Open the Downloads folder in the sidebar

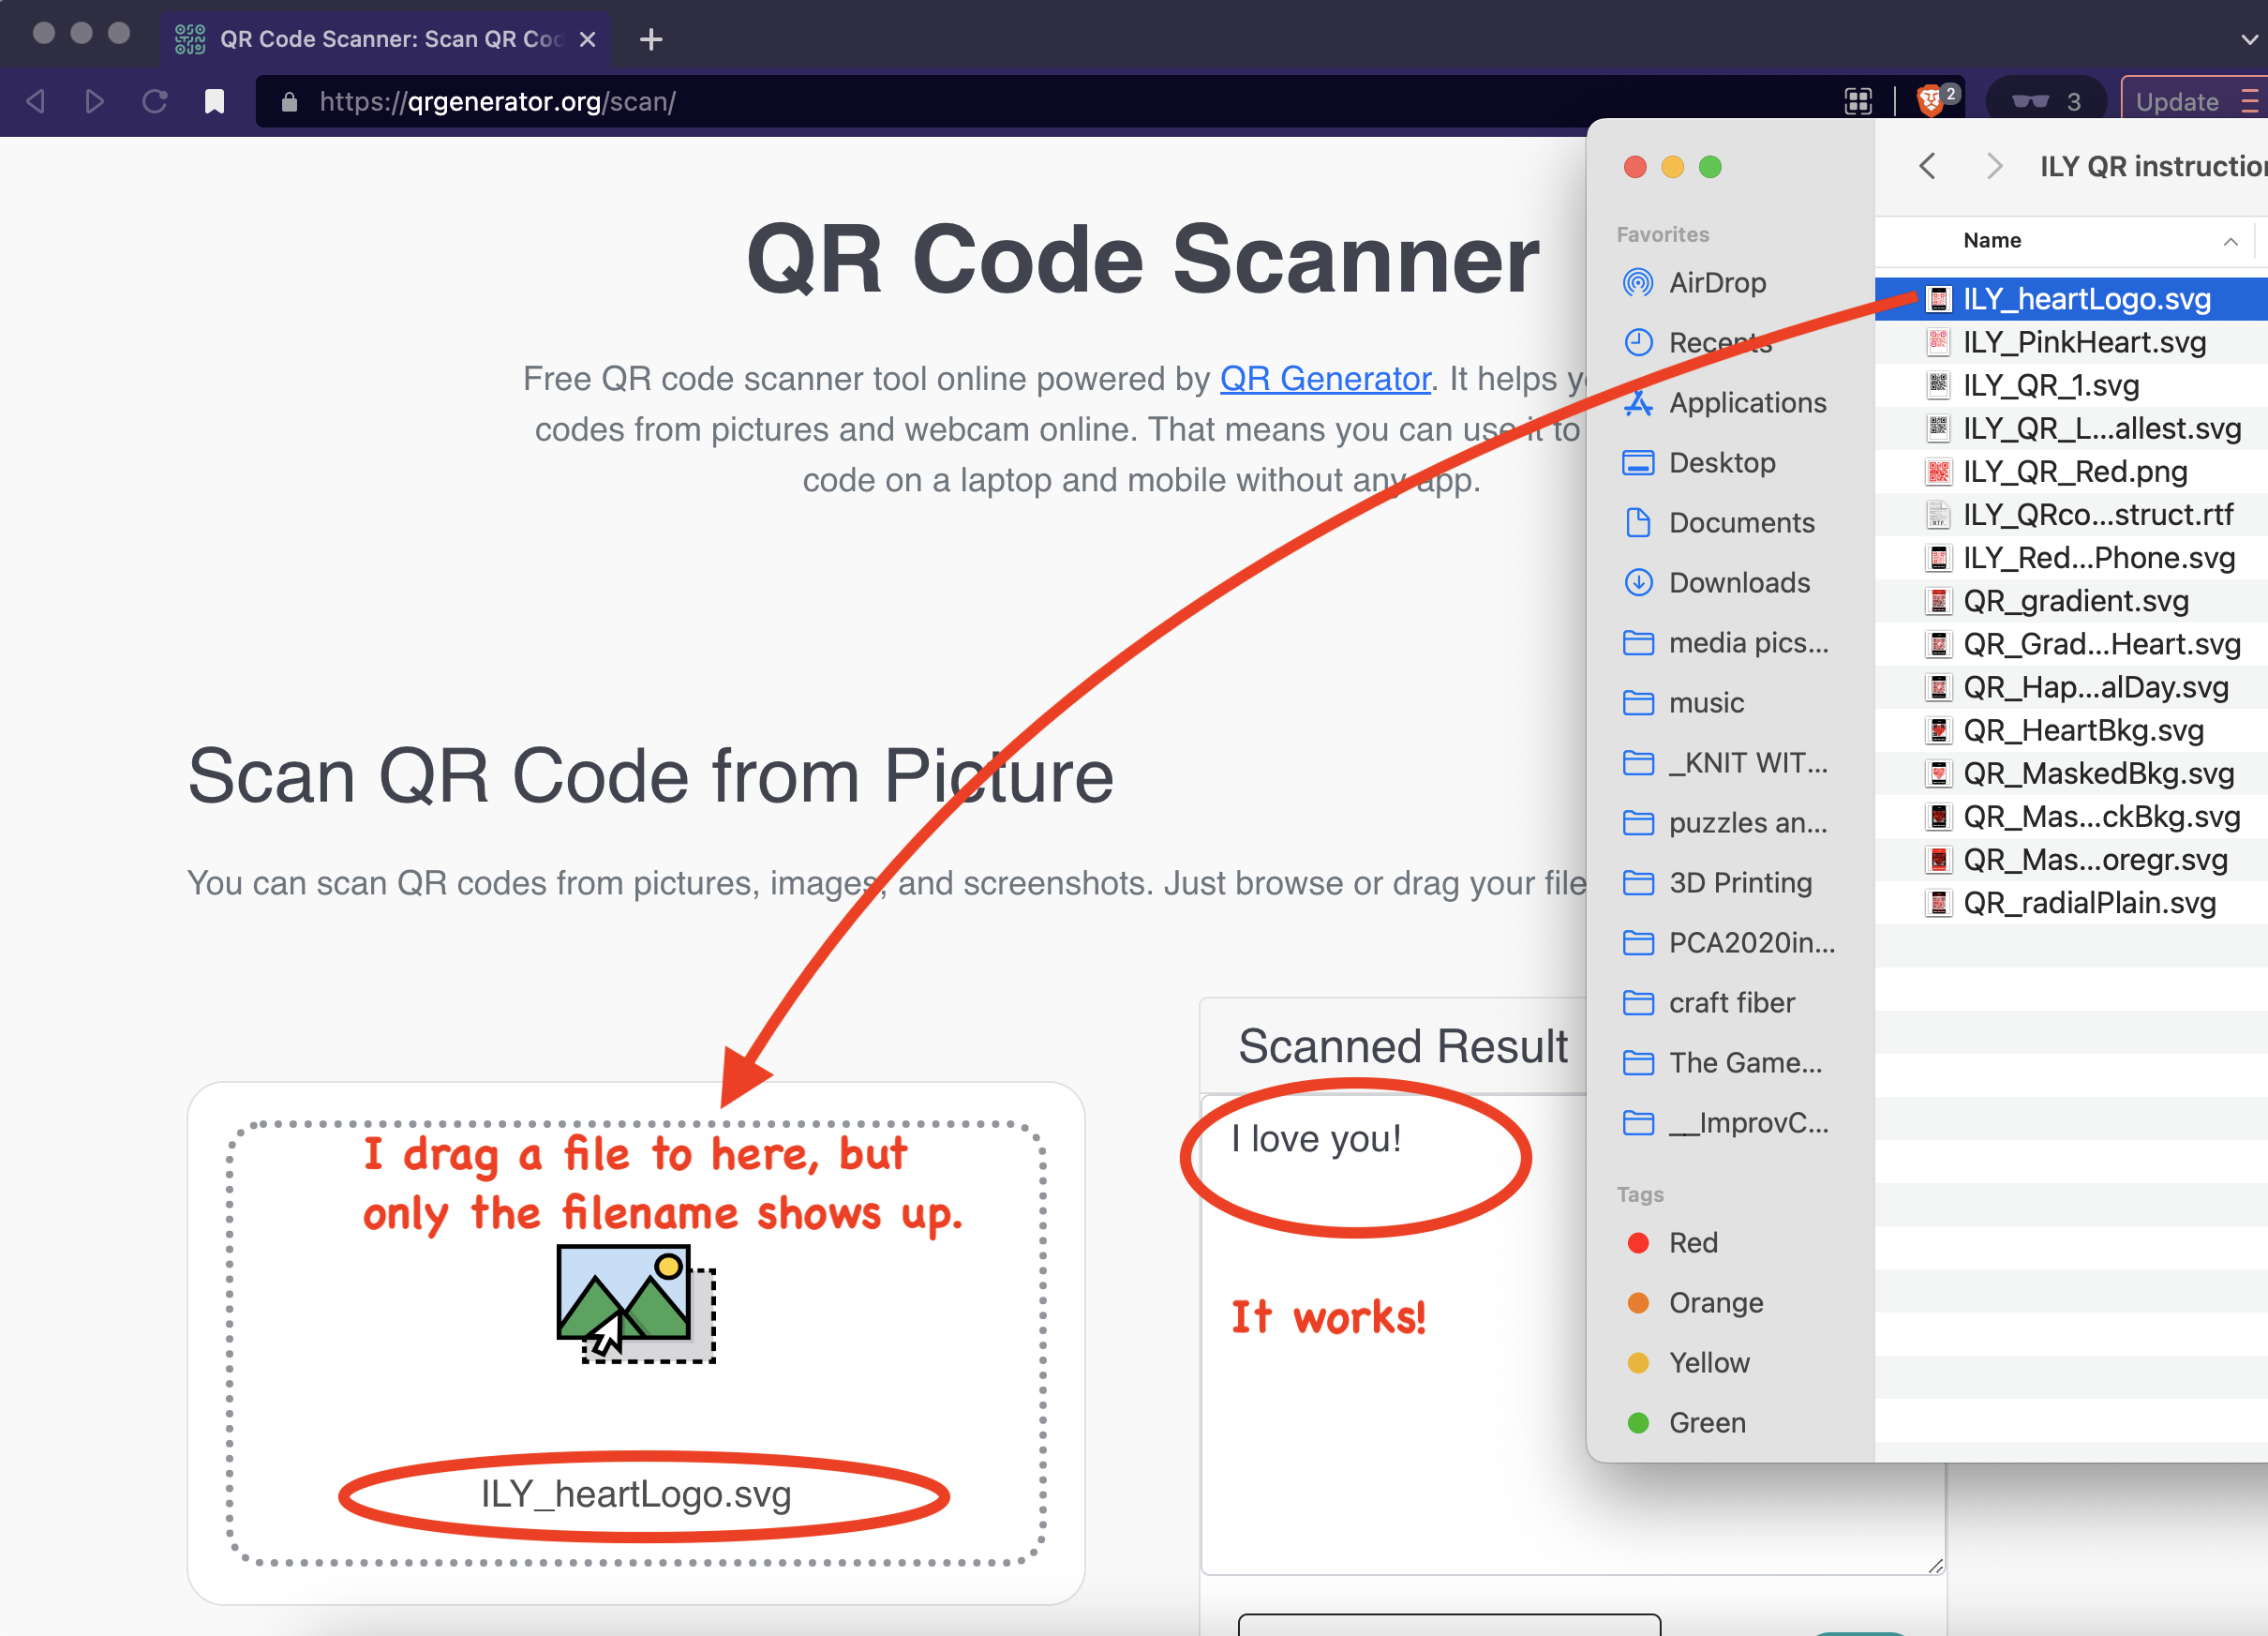coord(1739,582)
